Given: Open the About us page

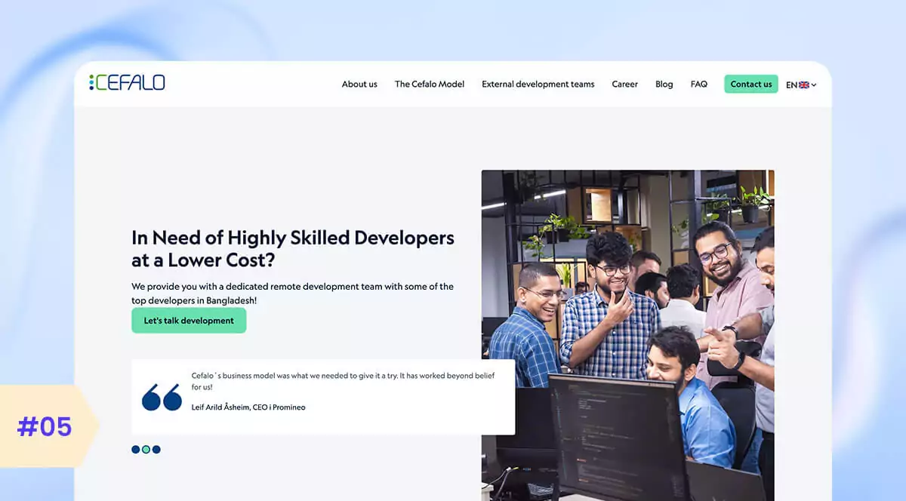Looking at the screenshot, I should tap(359, 85).
